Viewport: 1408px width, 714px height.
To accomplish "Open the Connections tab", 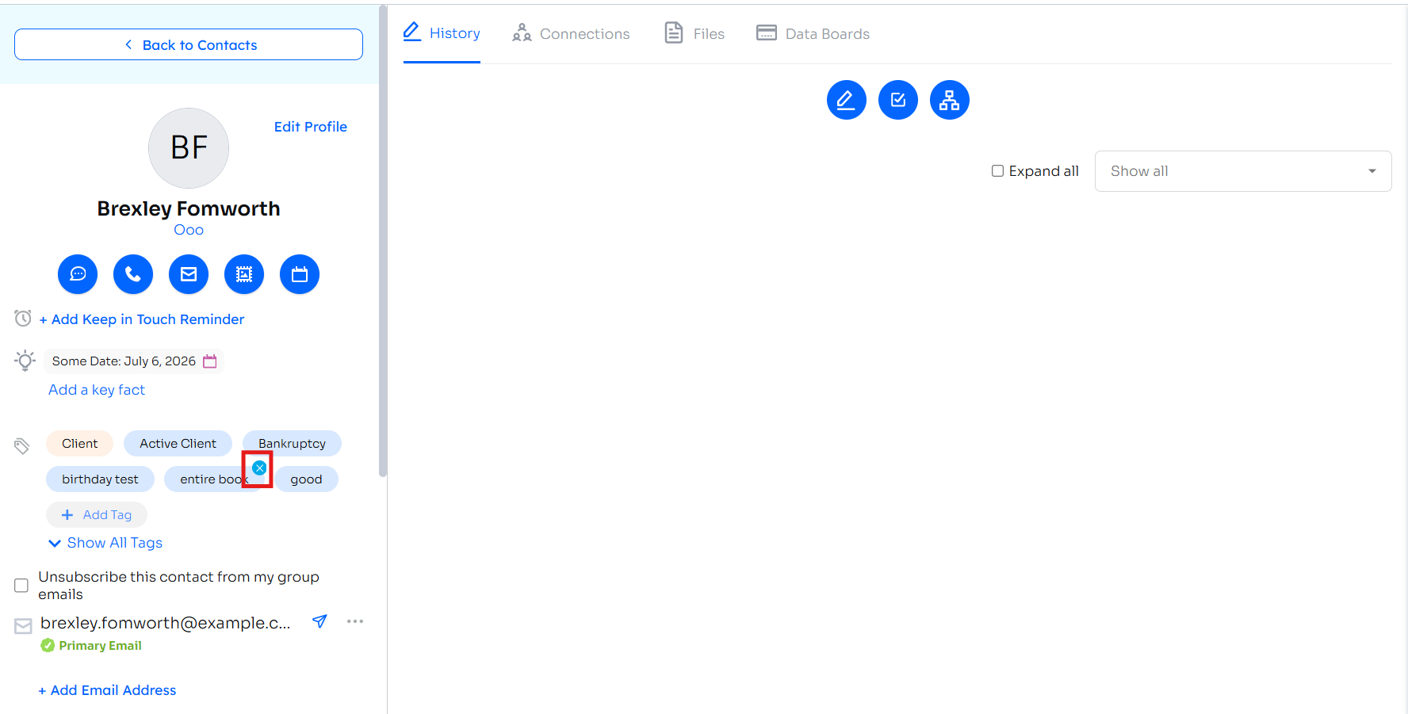I will 571,33.
